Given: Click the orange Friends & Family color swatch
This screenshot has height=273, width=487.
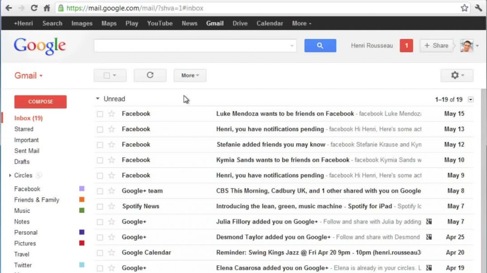Looking at the screenshot, I should point(81,199).
